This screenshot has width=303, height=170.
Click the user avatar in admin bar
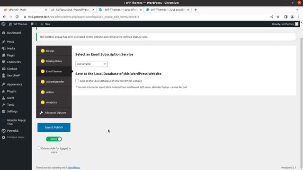click(297, 24)
